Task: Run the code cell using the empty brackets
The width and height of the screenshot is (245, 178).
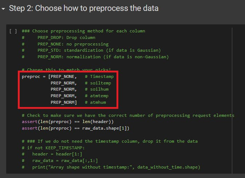Action: point(13,31)
